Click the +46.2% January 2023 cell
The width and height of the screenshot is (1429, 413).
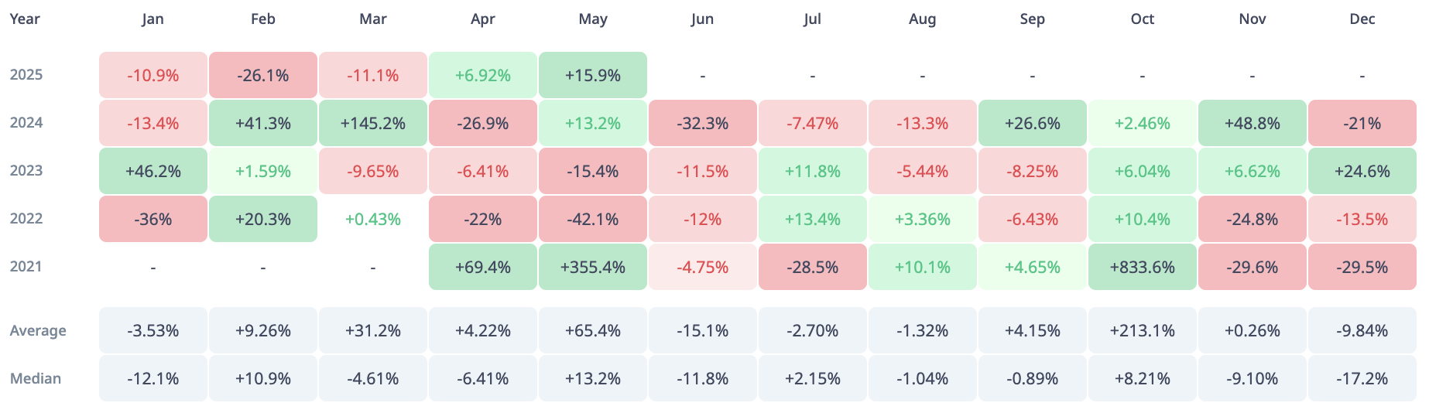click(152, 171)
